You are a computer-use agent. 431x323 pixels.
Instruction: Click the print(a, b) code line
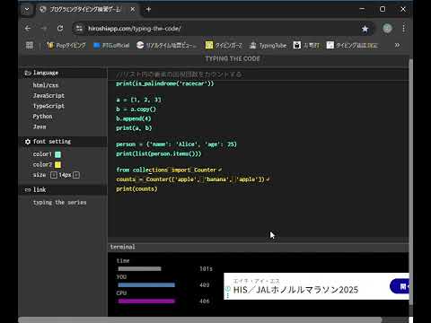click(134, 128)
